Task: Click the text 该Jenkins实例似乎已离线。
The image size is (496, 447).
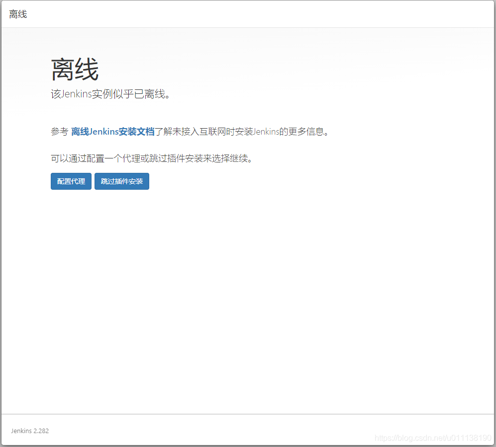Action: pyautogui.click(x=110, y=94)
